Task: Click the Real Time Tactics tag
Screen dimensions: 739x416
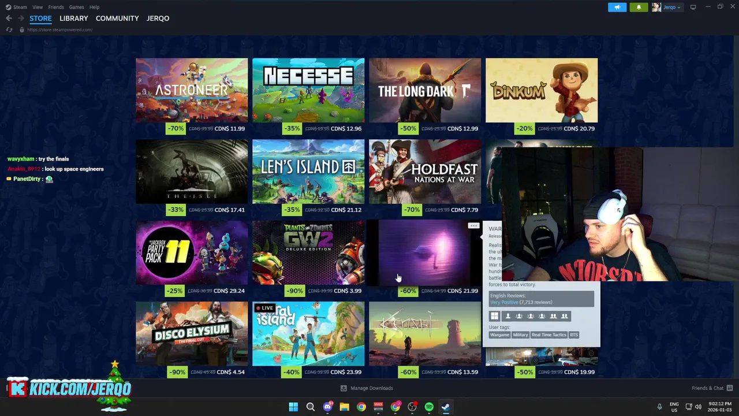Action: click(548, 335)
